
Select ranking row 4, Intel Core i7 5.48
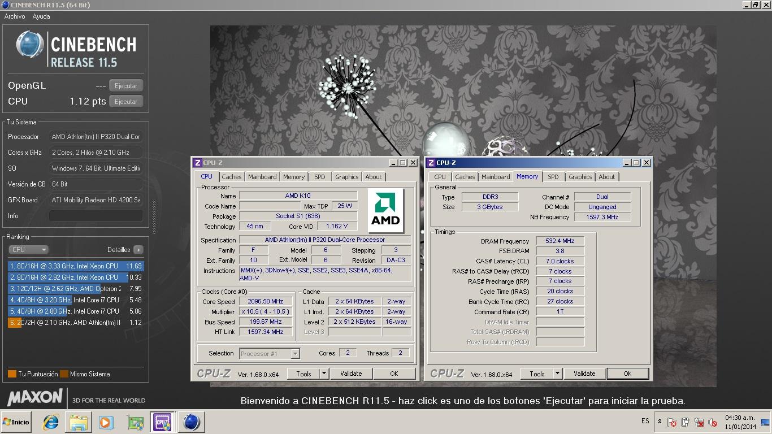(x=76, y=300)
